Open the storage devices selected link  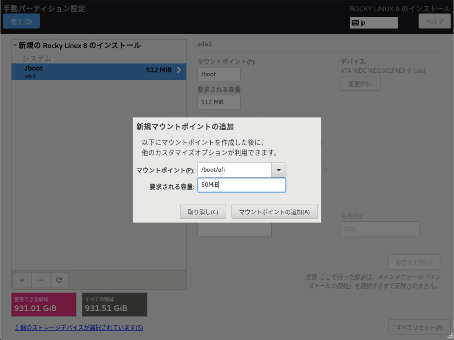coord(79,328)
